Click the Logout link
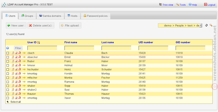218x112 pixels. (x=210, y=5)
